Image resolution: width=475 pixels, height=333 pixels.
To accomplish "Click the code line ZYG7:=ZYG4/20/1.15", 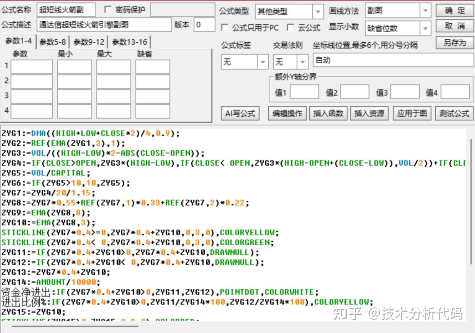I will [48, 193].
